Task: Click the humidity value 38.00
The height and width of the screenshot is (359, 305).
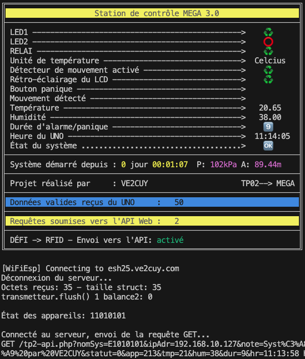Action: tap(270, 117)
